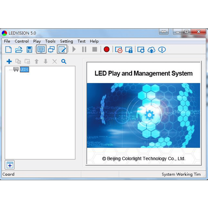Open the Setting menu
Viewport: 208px width, 208px height.
tap(67, 41)
